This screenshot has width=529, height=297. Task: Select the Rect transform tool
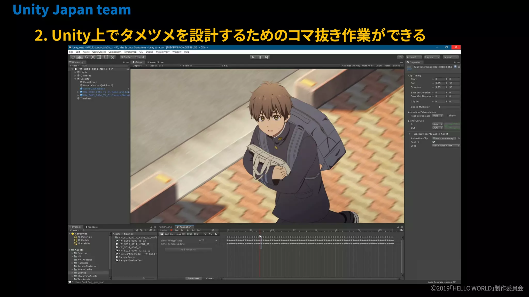pyautogui.click(x=99, y=57)
